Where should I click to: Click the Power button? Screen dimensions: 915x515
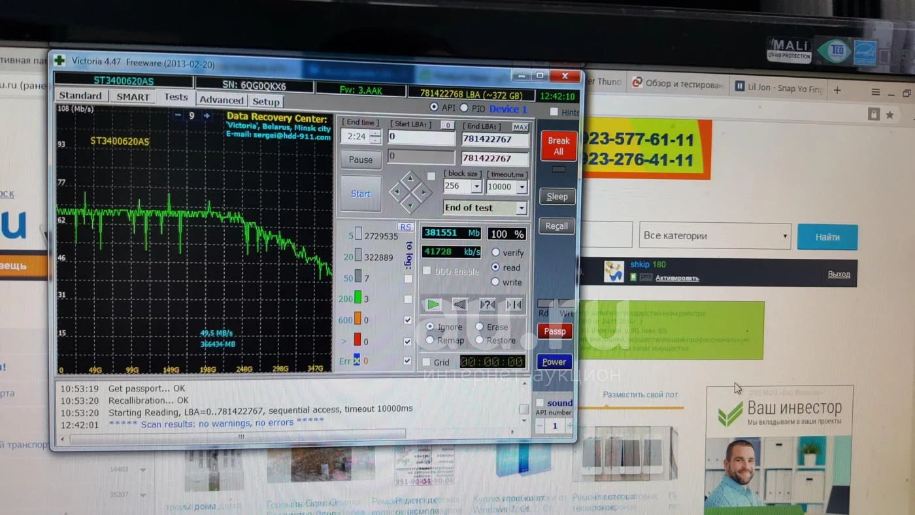pos(554,362)
